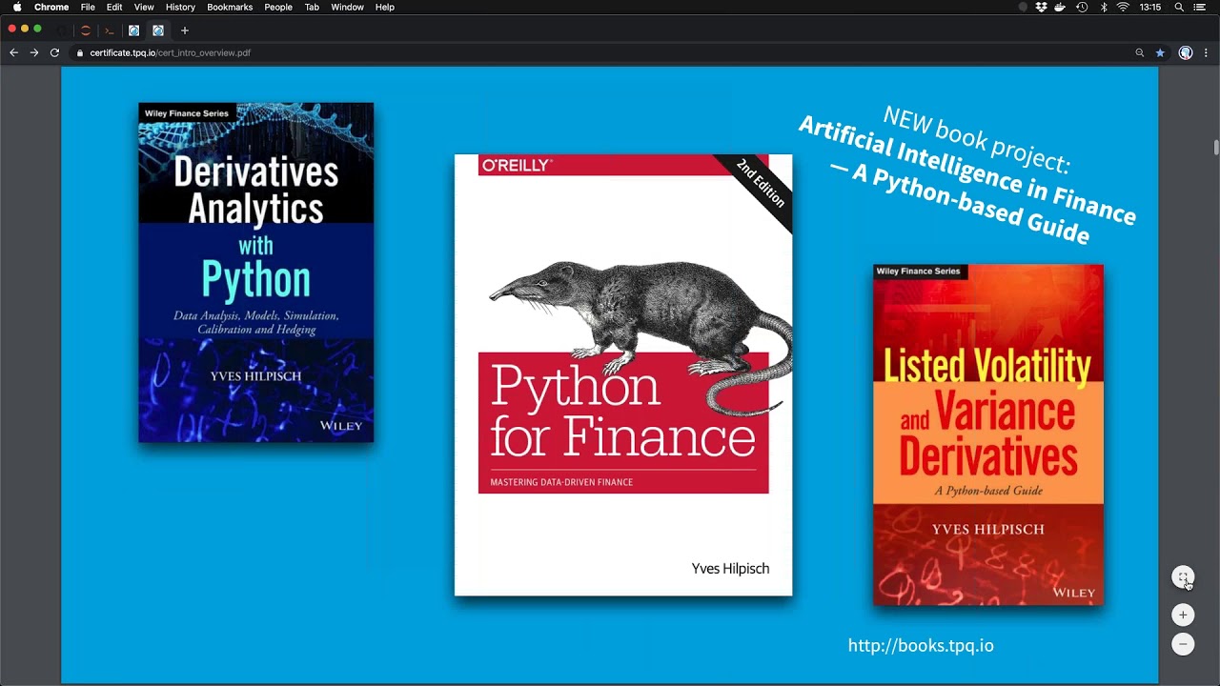This screenshot has width=1220, height=686.
Task: Click the Bluetooth status icon
Action: click(x=1104, y=7)
